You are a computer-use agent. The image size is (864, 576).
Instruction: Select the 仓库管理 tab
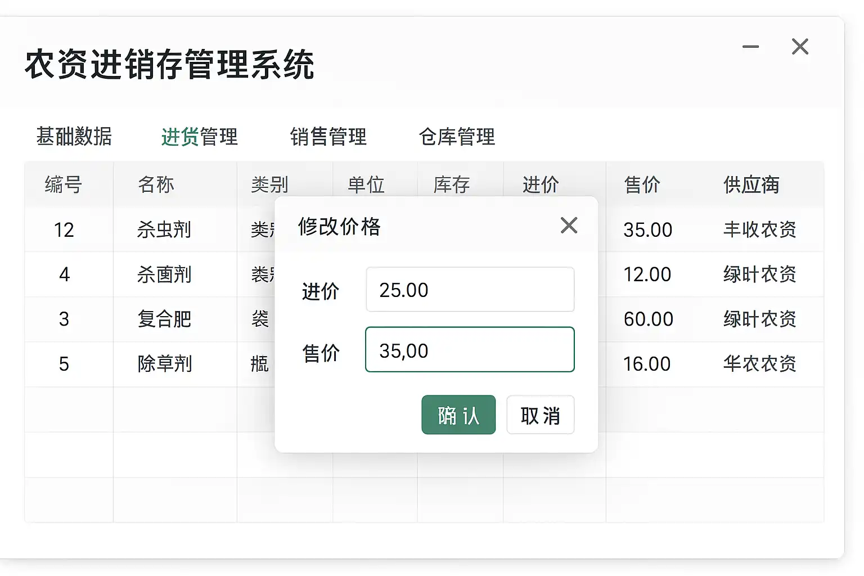point(457,137)
